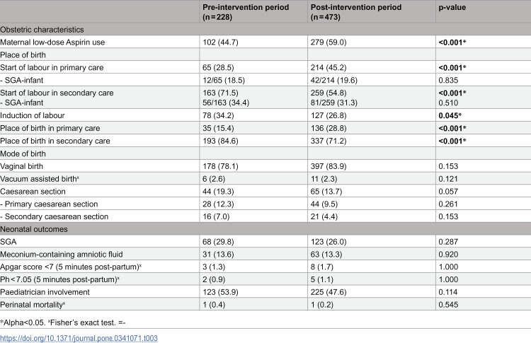Screen dimensions: 531x343
Task: Click the Place of birth in primary care label
Action: pyautogui.click(x=50, y=128)
